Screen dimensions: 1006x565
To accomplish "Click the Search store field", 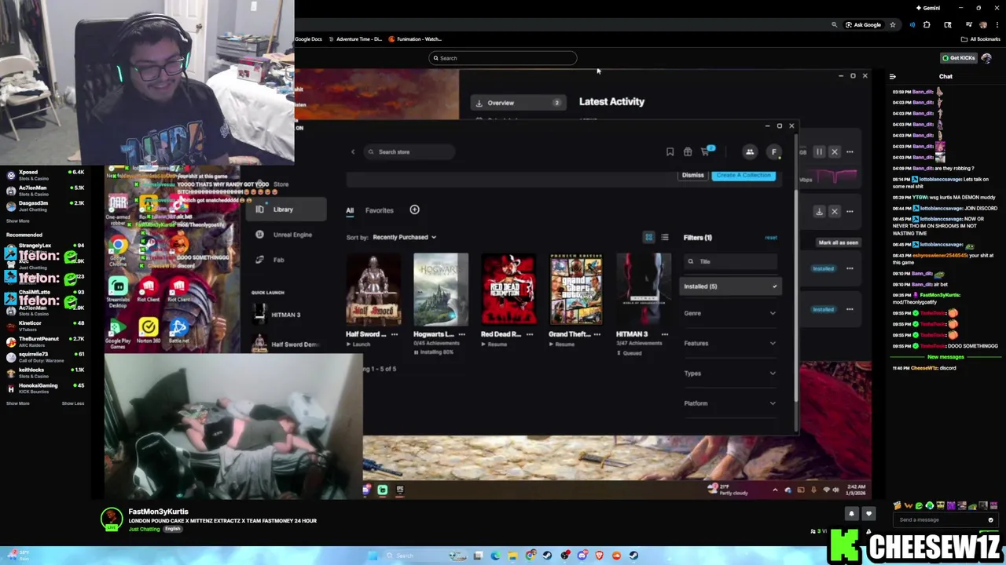I will 409,152.
